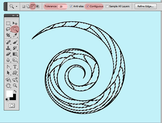
Task: Enable Sample All Layers checkbox
Action: coord(107,6)
